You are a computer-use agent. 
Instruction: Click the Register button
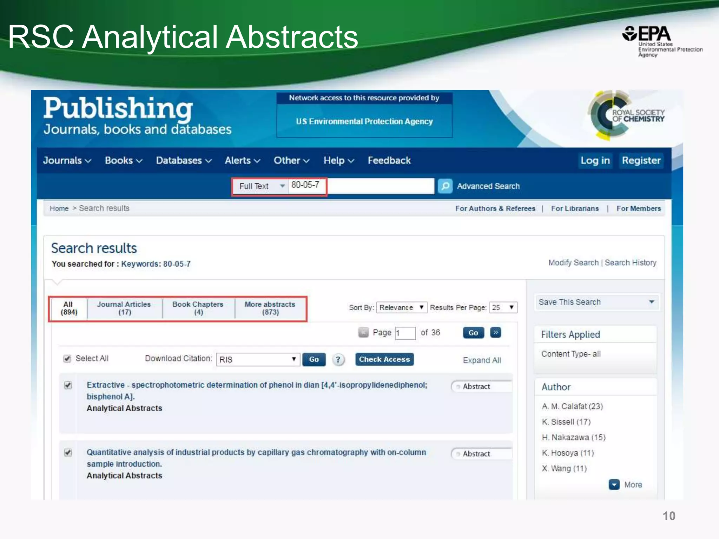pyautogui.click(x=641, y=160)
